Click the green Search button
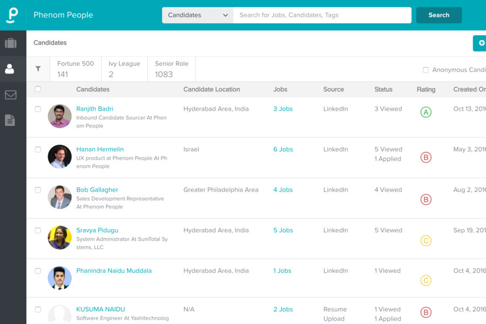Screen dimensions: 486x324 (x=439, y=15)
